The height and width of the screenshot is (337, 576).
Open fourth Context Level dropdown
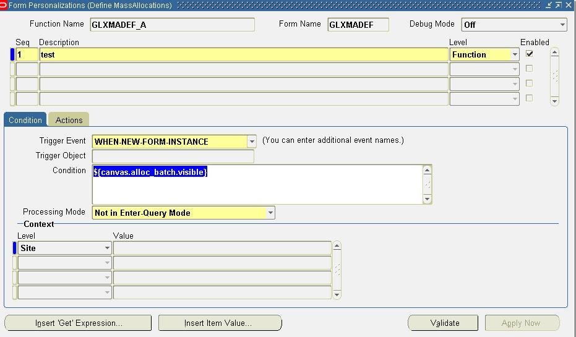(x=107, y=292)
